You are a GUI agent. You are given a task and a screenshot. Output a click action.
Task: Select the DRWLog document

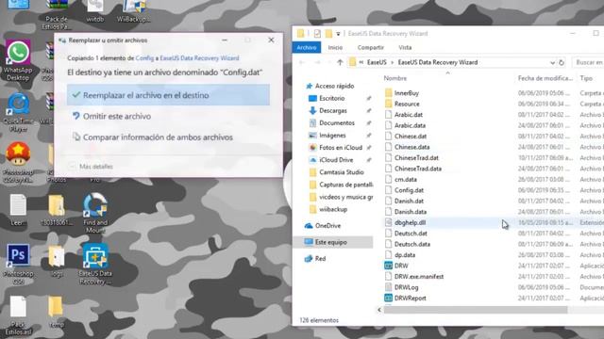click(406, 287)
